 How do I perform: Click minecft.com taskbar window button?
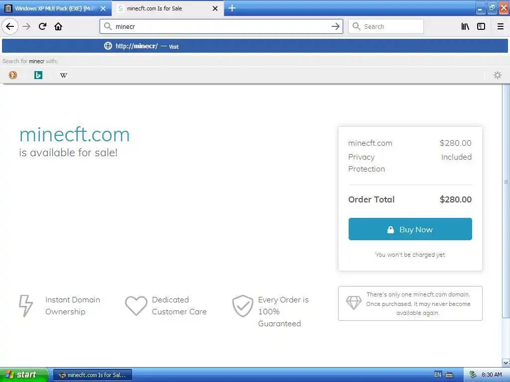pyautogui.click(x=92, y=375)
